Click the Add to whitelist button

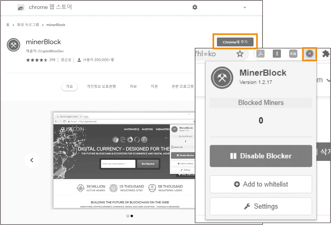point(261,184)
